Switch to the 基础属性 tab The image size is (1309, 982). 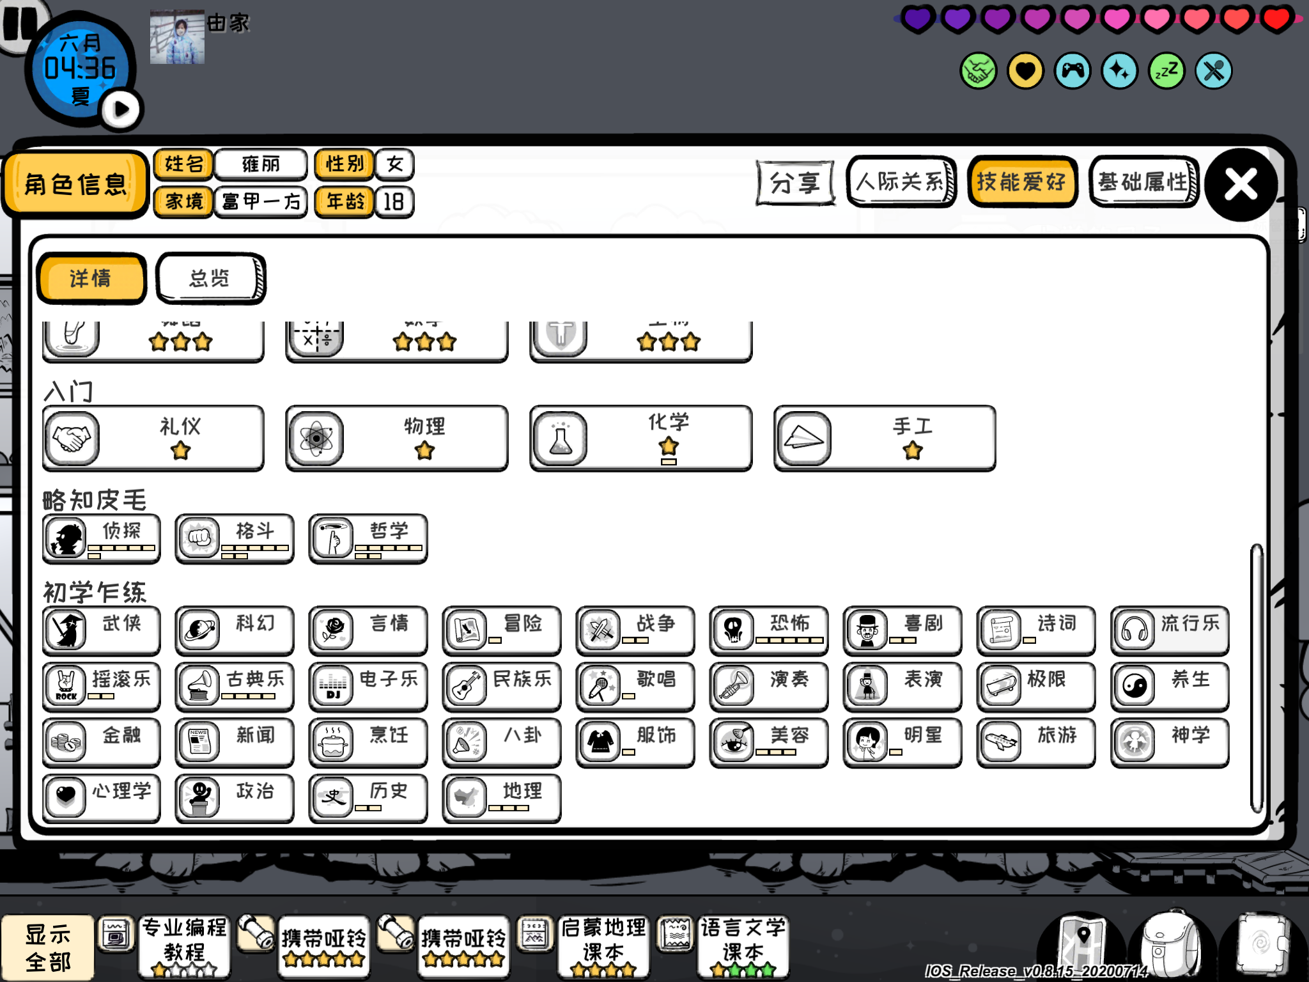(x=1143, y=182)
